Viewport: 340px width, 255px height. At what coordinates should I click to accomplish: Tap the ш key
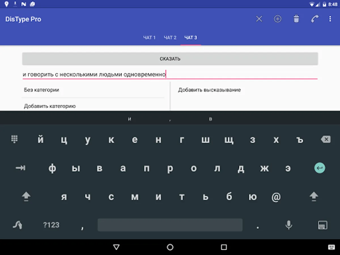click(205, 140)
